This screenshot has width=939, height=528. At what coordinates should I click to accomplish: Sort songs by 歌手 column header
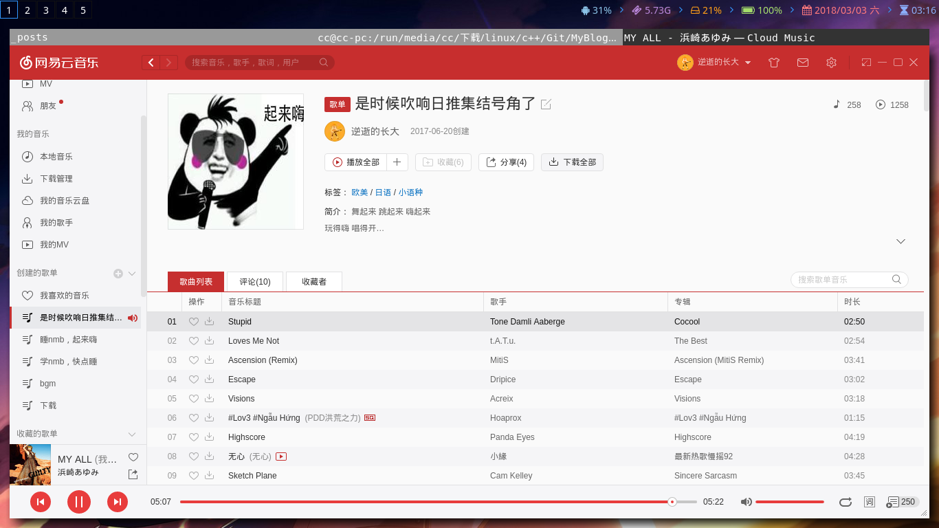tap(575, 302)
